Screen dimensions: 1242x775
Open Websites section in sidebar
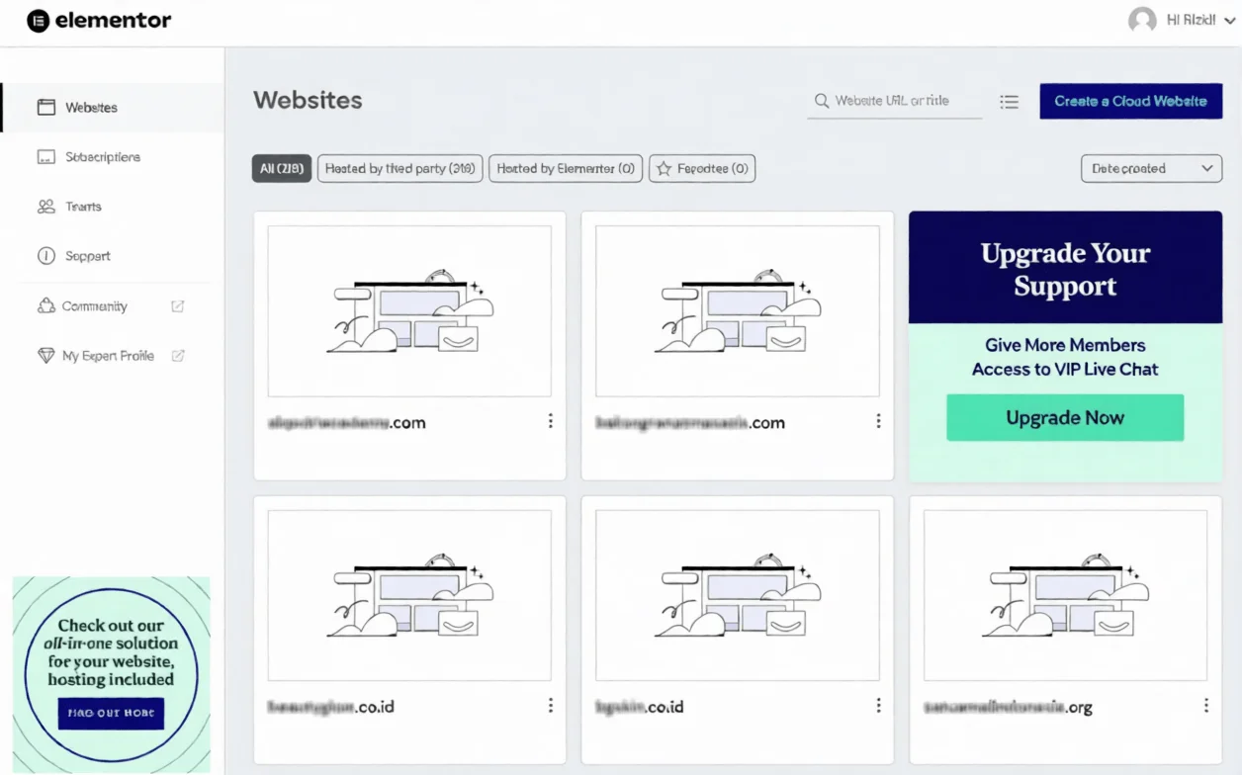[91, 108]
